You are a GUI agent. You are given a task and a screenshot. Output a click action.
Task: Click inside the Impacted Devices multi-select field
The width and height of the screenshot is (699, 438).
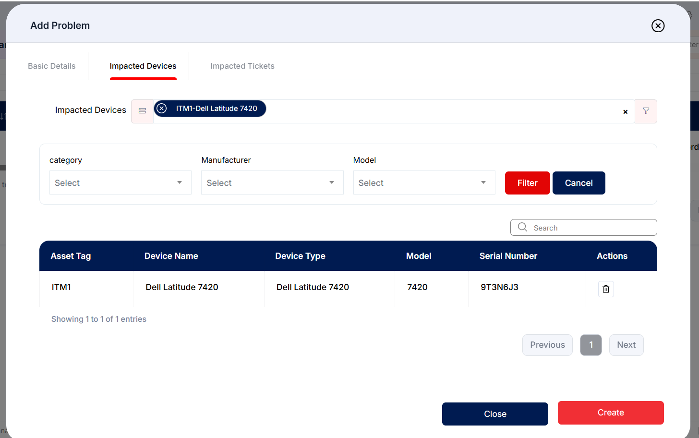pyautogui.click(x=394, y=111)
